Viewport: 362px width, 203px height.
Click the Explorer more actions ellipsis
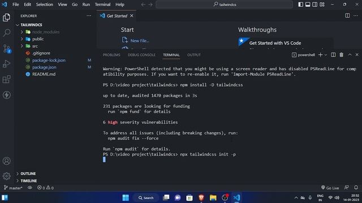(89, 16)
